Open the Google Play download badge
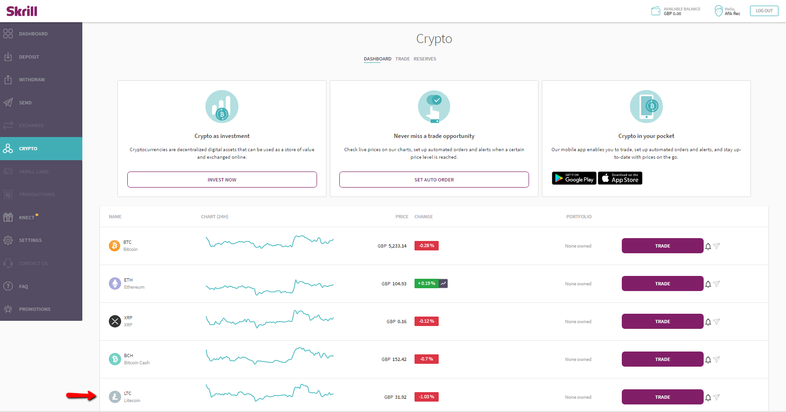The width and height of the screenshot is (786, 412). point(574,178)
